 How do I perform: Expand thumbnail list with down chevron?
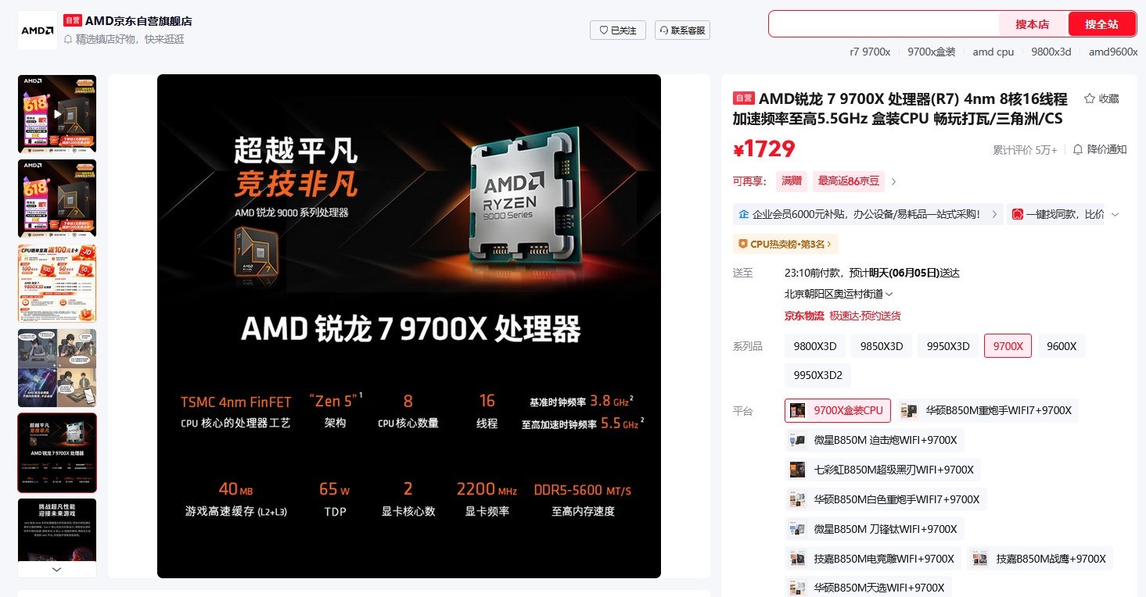[x=57, y=570]
